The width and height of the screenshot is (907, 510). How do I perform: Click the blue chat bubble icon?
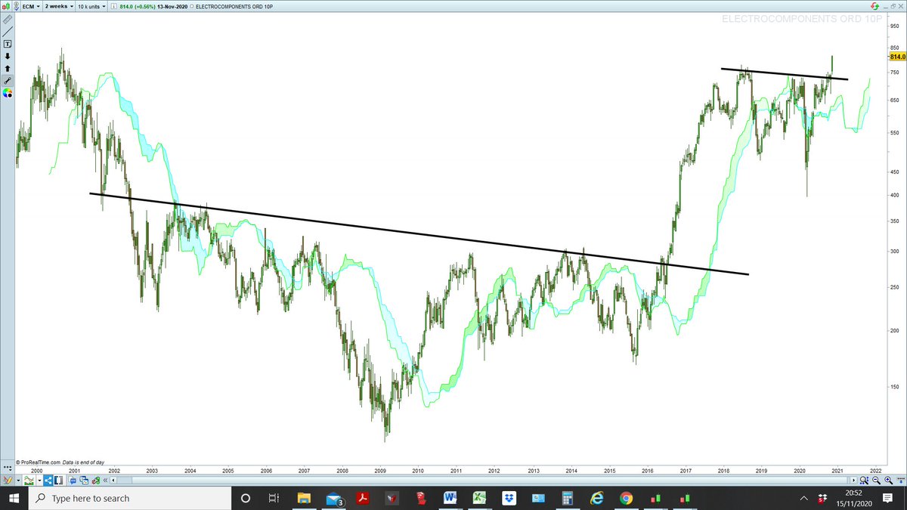73,481
